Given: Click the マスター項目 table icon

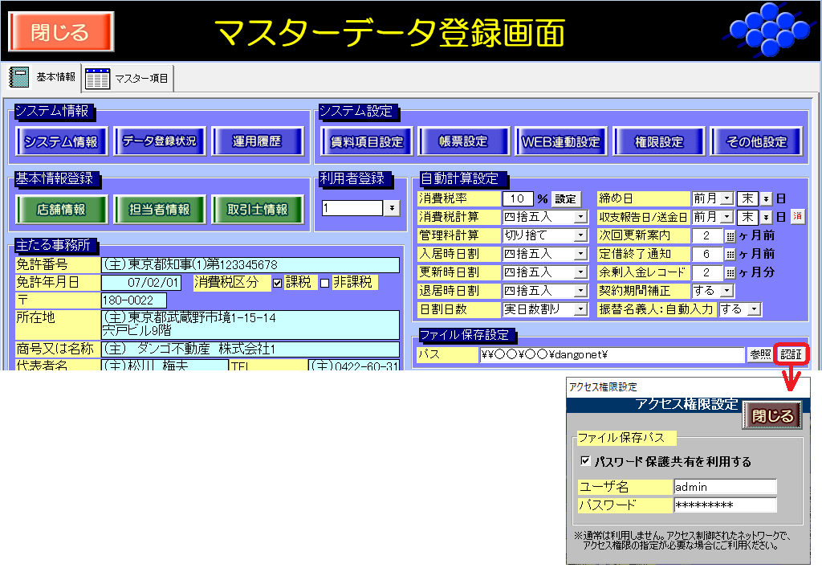Looking at the screenshot, I should [x=97, y=79].
